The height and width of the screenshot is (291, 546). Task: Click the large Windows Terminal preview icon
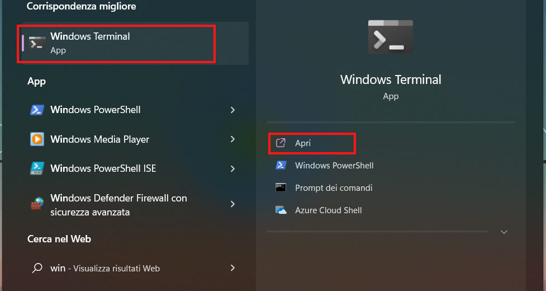coord(391,37)
